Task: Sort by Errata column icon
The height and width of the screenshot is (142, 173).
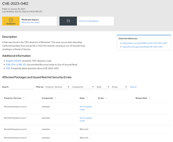Action: click(x=106, y=98)
